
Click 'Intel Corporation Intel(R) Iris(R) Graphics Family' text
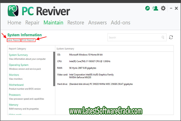[92, 75]
